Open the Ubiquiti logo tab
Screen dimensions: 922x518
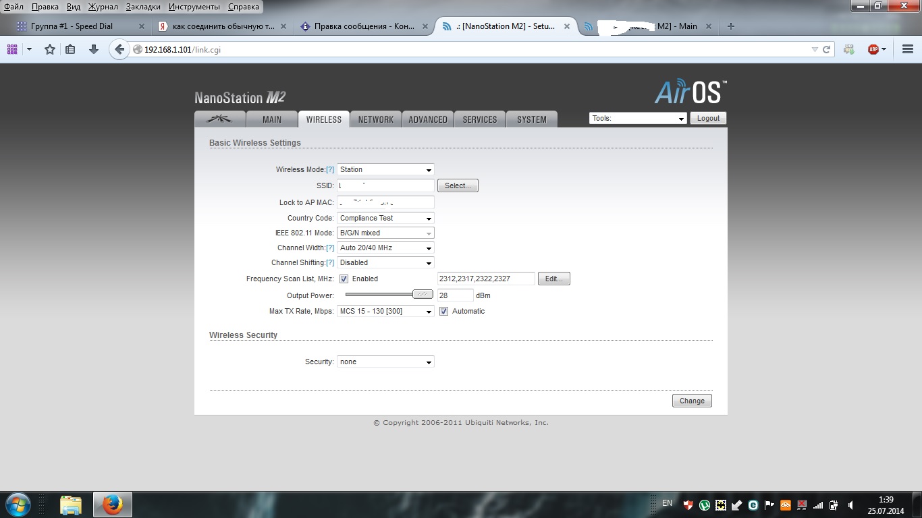[x=219, y=119]
